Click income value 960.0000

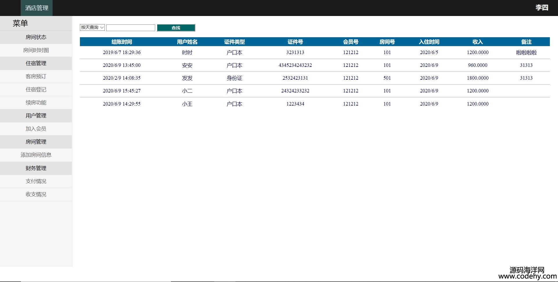(478, 65)
